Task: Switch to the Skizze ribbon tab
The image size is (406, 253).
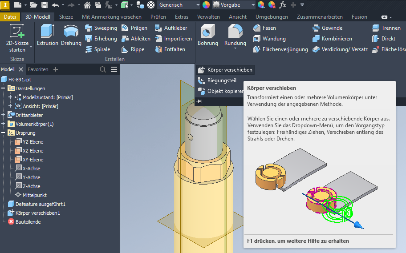Action: point(66,17)
